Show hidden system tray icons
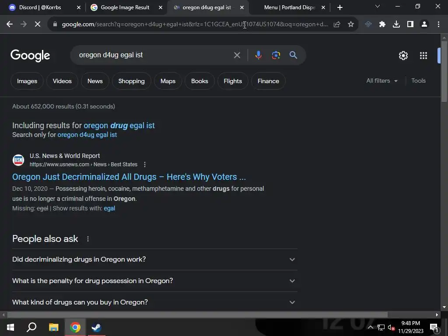Screen dimensions: 448x336 (370, 327)
